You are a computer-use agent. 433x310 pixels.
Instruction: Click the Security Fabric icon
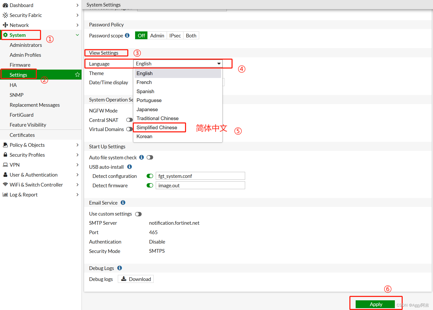click(5, 15)
